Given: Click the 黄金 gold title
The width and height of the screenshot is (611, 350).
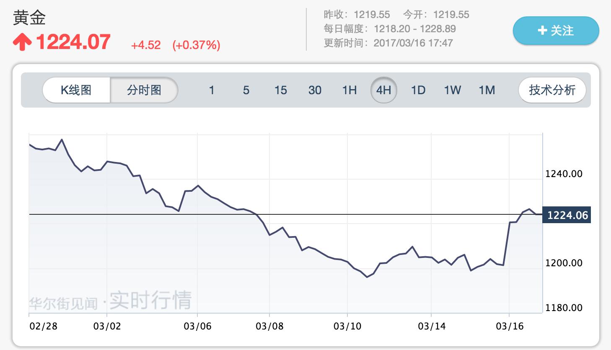Looking at the screenshot, I should coord(29,18).
